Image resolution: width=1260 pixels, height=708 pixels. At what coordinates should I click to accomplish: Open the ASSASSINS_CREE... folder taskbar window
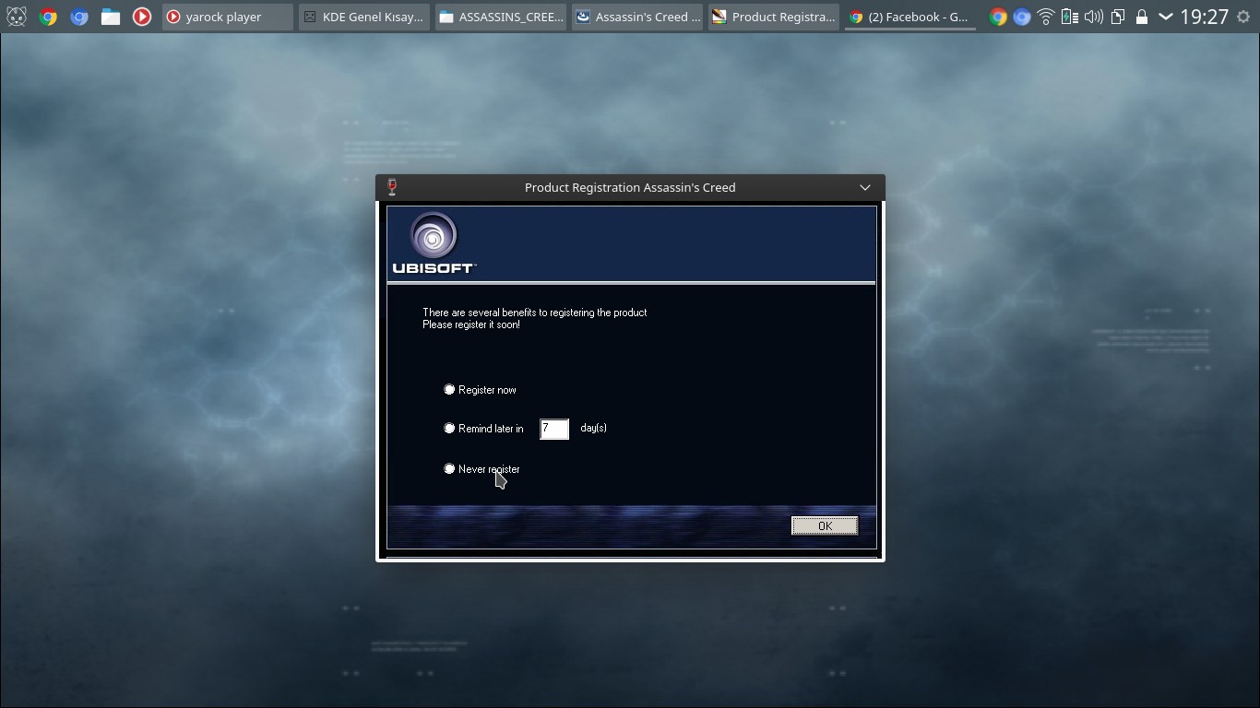click(501, 17)
